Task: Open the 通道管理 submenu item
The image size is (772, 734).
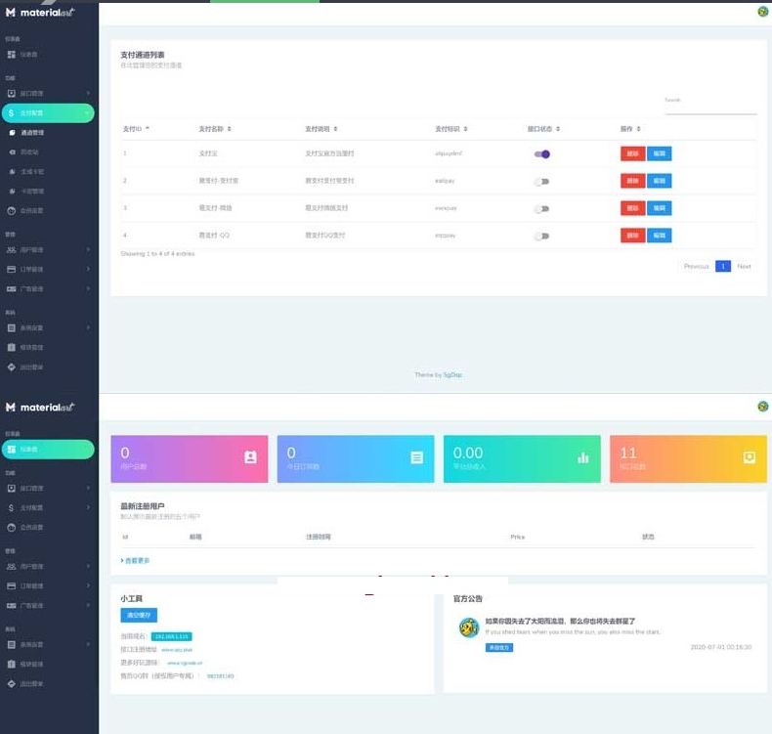Action: (33, 132)
